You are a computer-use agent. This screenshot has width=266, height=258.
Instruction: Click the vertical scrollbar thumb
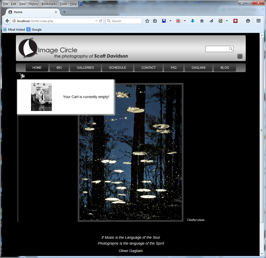[262, 130]
